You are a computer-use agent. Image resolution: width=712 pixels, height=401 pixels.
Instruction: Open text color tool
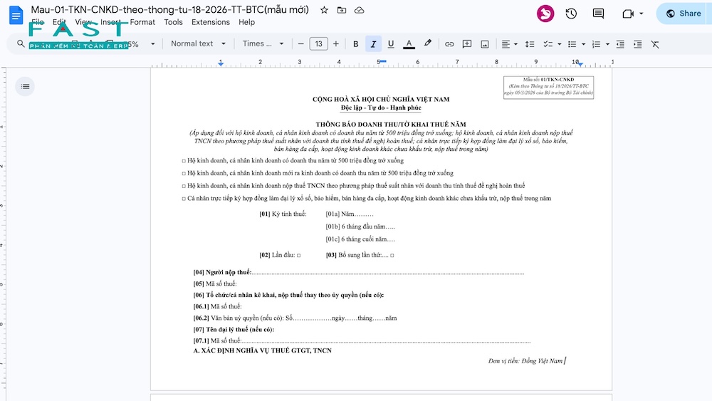click(409, 44)
